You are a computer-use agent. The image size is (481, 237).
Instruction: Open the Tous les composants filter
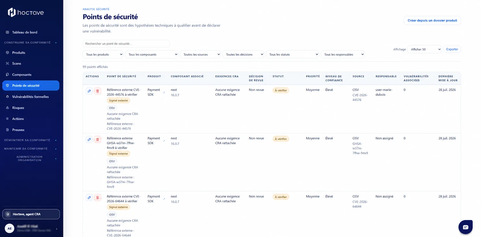tap(152, 55)
